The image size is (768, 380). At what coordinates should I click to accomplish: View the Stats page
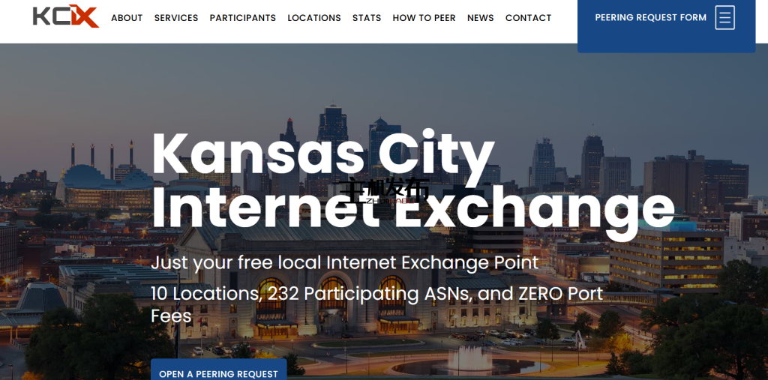(x=367, y=18)
